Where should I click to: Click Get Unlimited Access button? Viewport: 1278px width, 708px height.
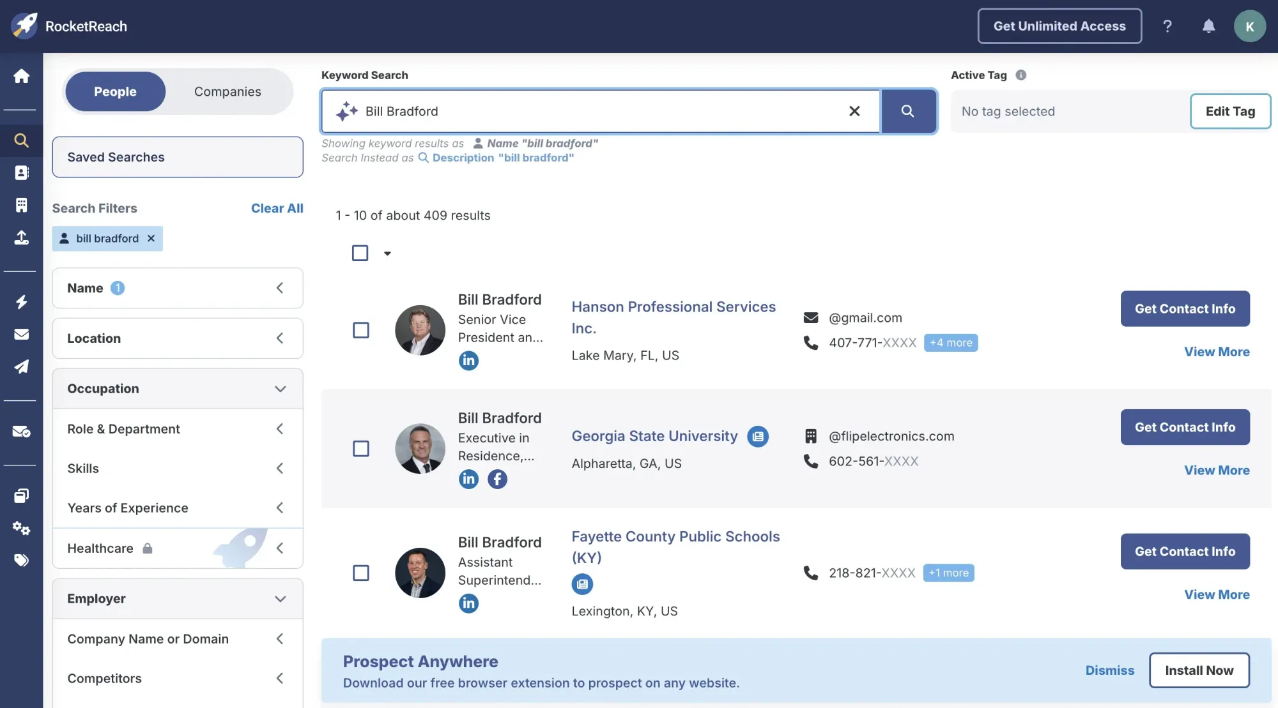(x=1059, y=26)
